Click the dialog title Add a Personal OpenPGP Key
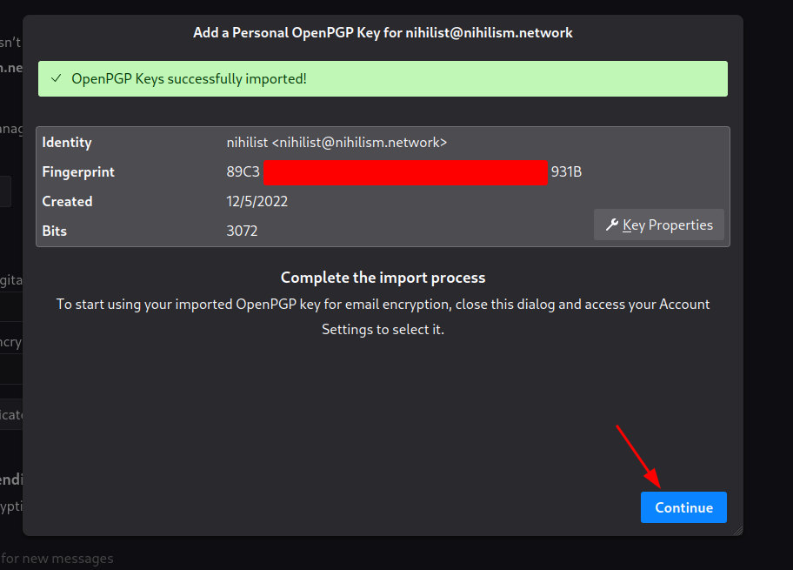Viewport: 793px width, 570px height. (383, 33)
